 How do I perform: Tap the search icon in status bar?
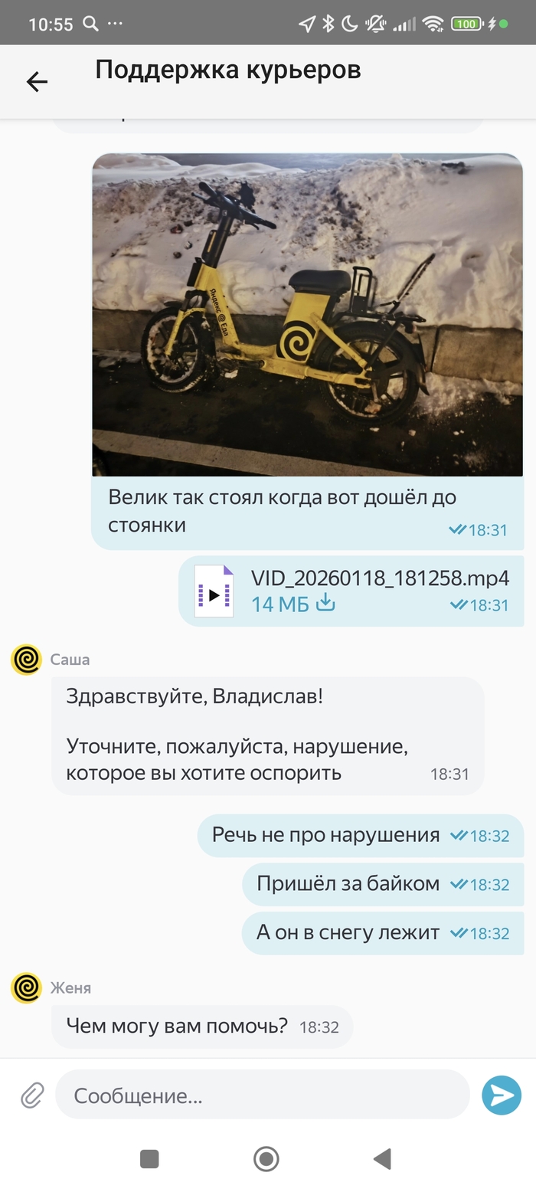click(x=90, y=24)
